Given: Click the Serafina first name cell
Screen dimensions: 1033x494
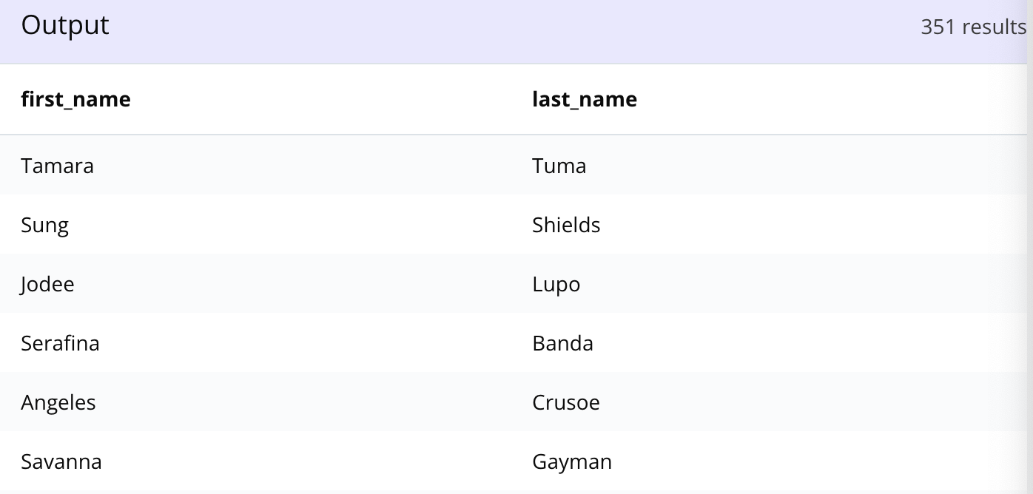Looking at the screenshot, I should 60,343.
